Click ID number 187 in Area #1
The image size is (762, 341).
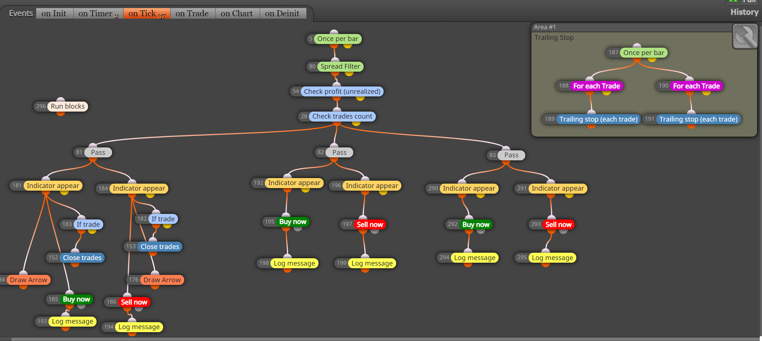614,52
